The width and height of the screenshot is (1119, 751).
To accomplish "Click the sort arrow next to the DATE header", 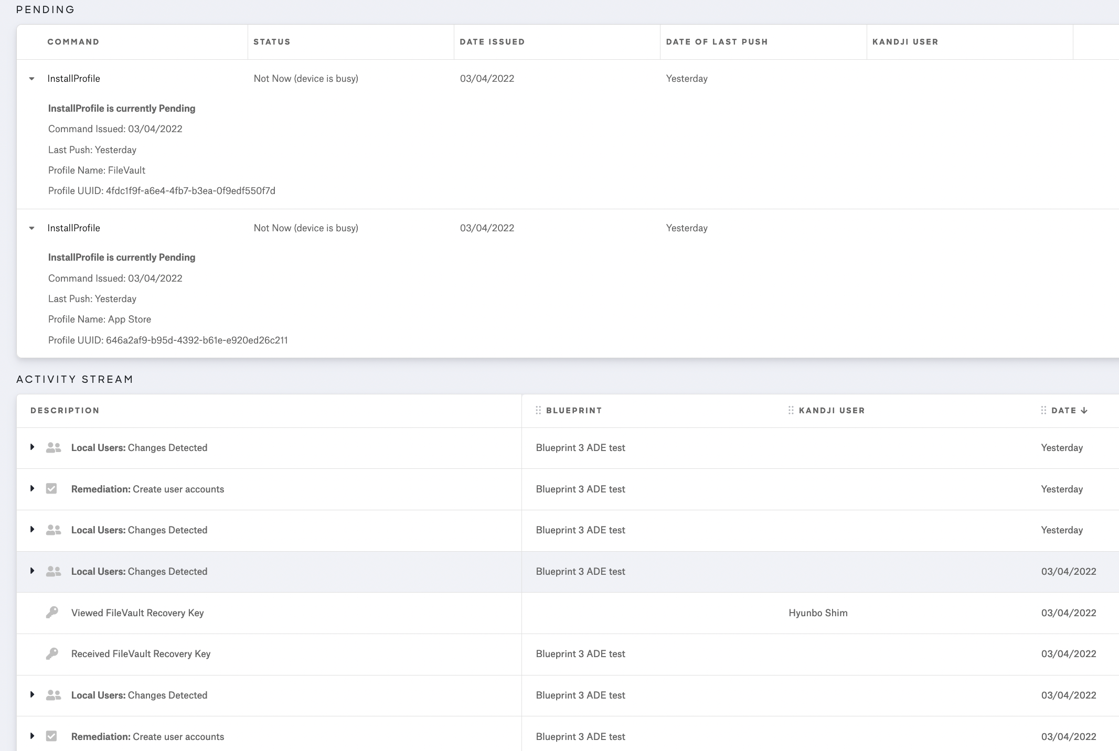I will [1084, 411].
